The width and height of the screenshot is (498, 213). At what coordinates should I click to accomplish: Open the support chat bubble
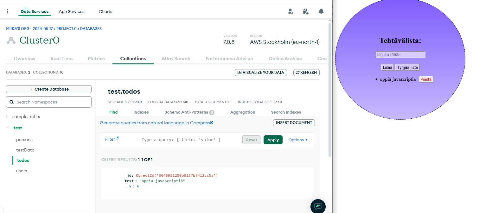pyautogui.click(x=318, y=206)
